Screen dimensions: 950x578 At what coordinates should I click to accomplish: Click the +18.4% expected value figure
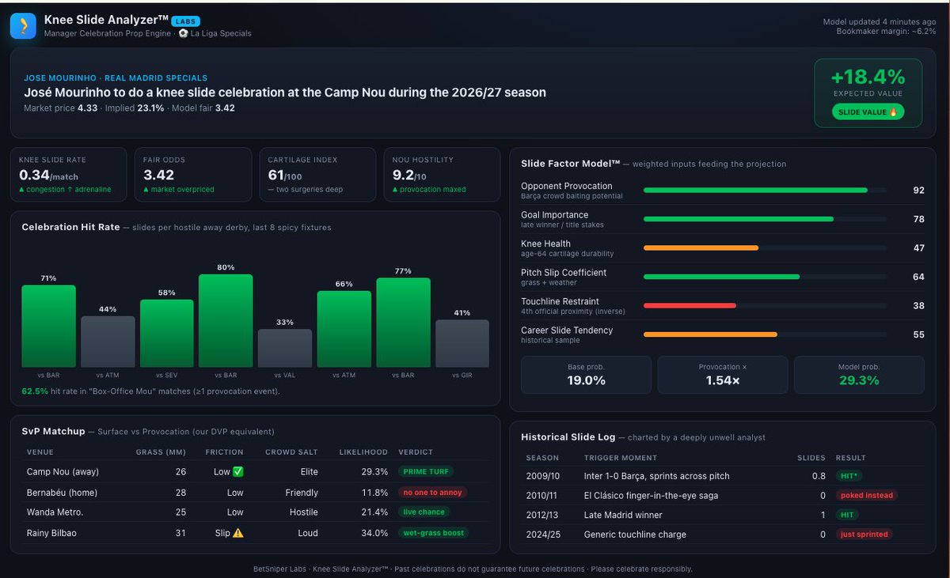coord(868,77)
